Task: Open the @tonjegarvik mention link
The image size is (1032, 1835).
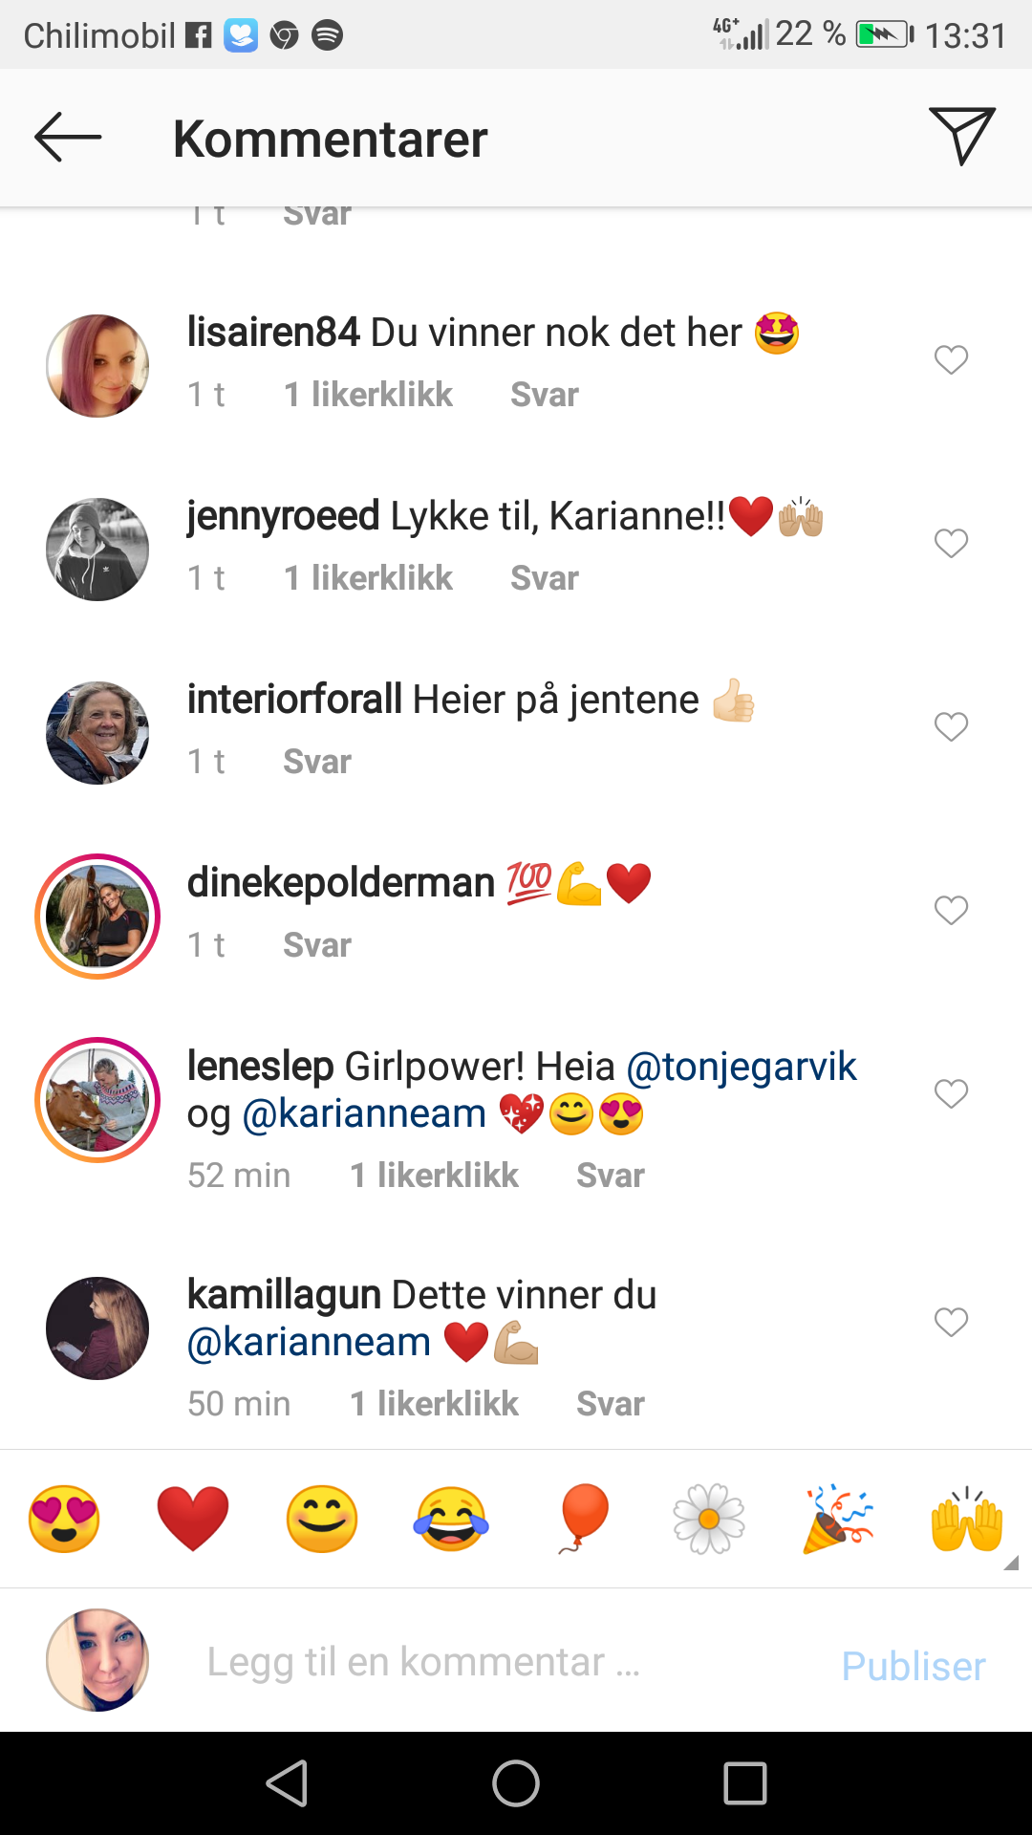Action: point(742,1067)
